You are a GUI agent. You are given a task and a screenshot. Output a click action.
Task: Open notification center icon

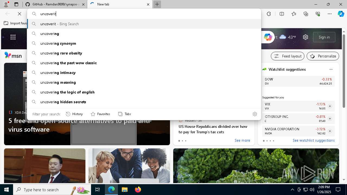(338, 190)
